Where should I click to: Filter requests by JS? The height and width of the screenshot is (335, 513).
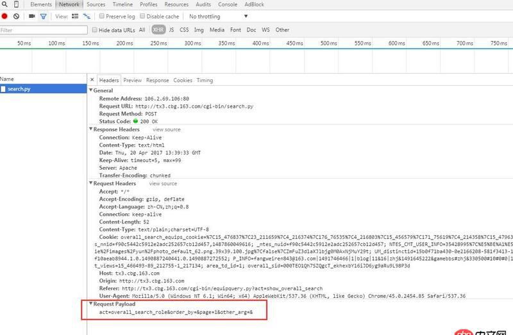171,29
